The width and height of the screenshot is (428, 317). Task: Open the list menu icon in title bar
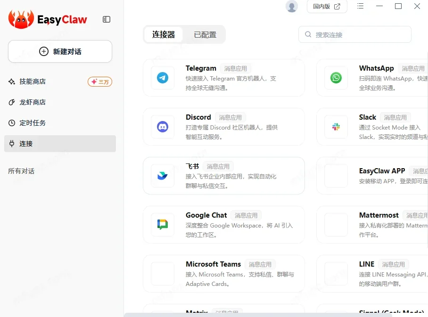[360, 6]
